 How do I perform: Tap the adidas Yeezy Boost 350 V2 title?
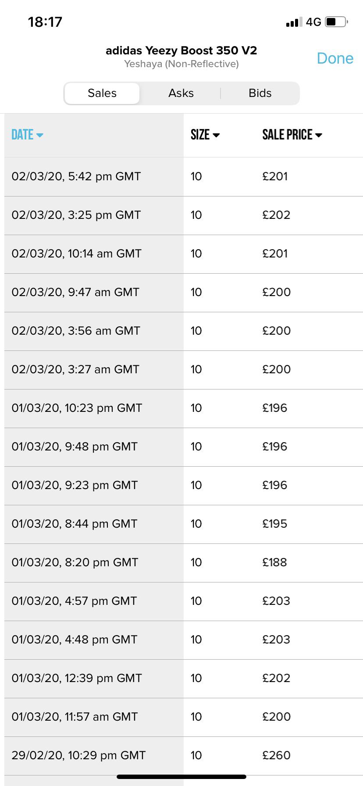[181, 50]
